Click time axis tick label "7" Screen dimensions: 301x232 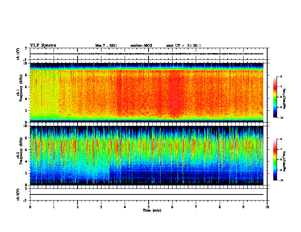(x=196, y=207)
